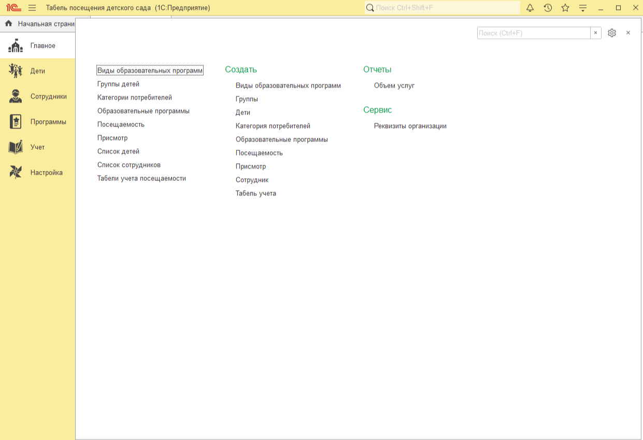Open the hamburger main menu
Screen dimensions: 643x440
click(32, 8)
